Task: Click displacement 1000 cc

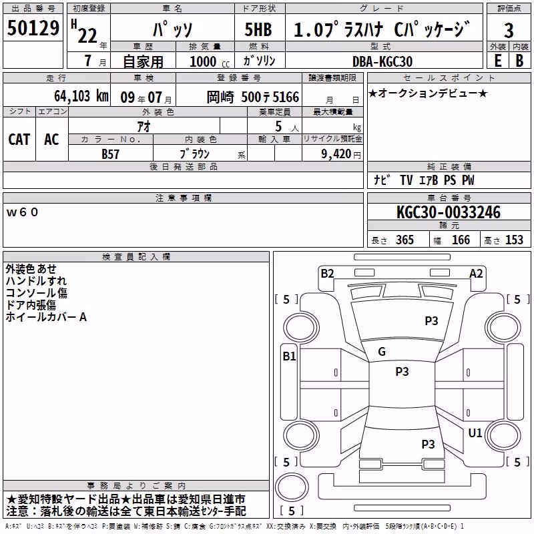Action: coord(210,61)
